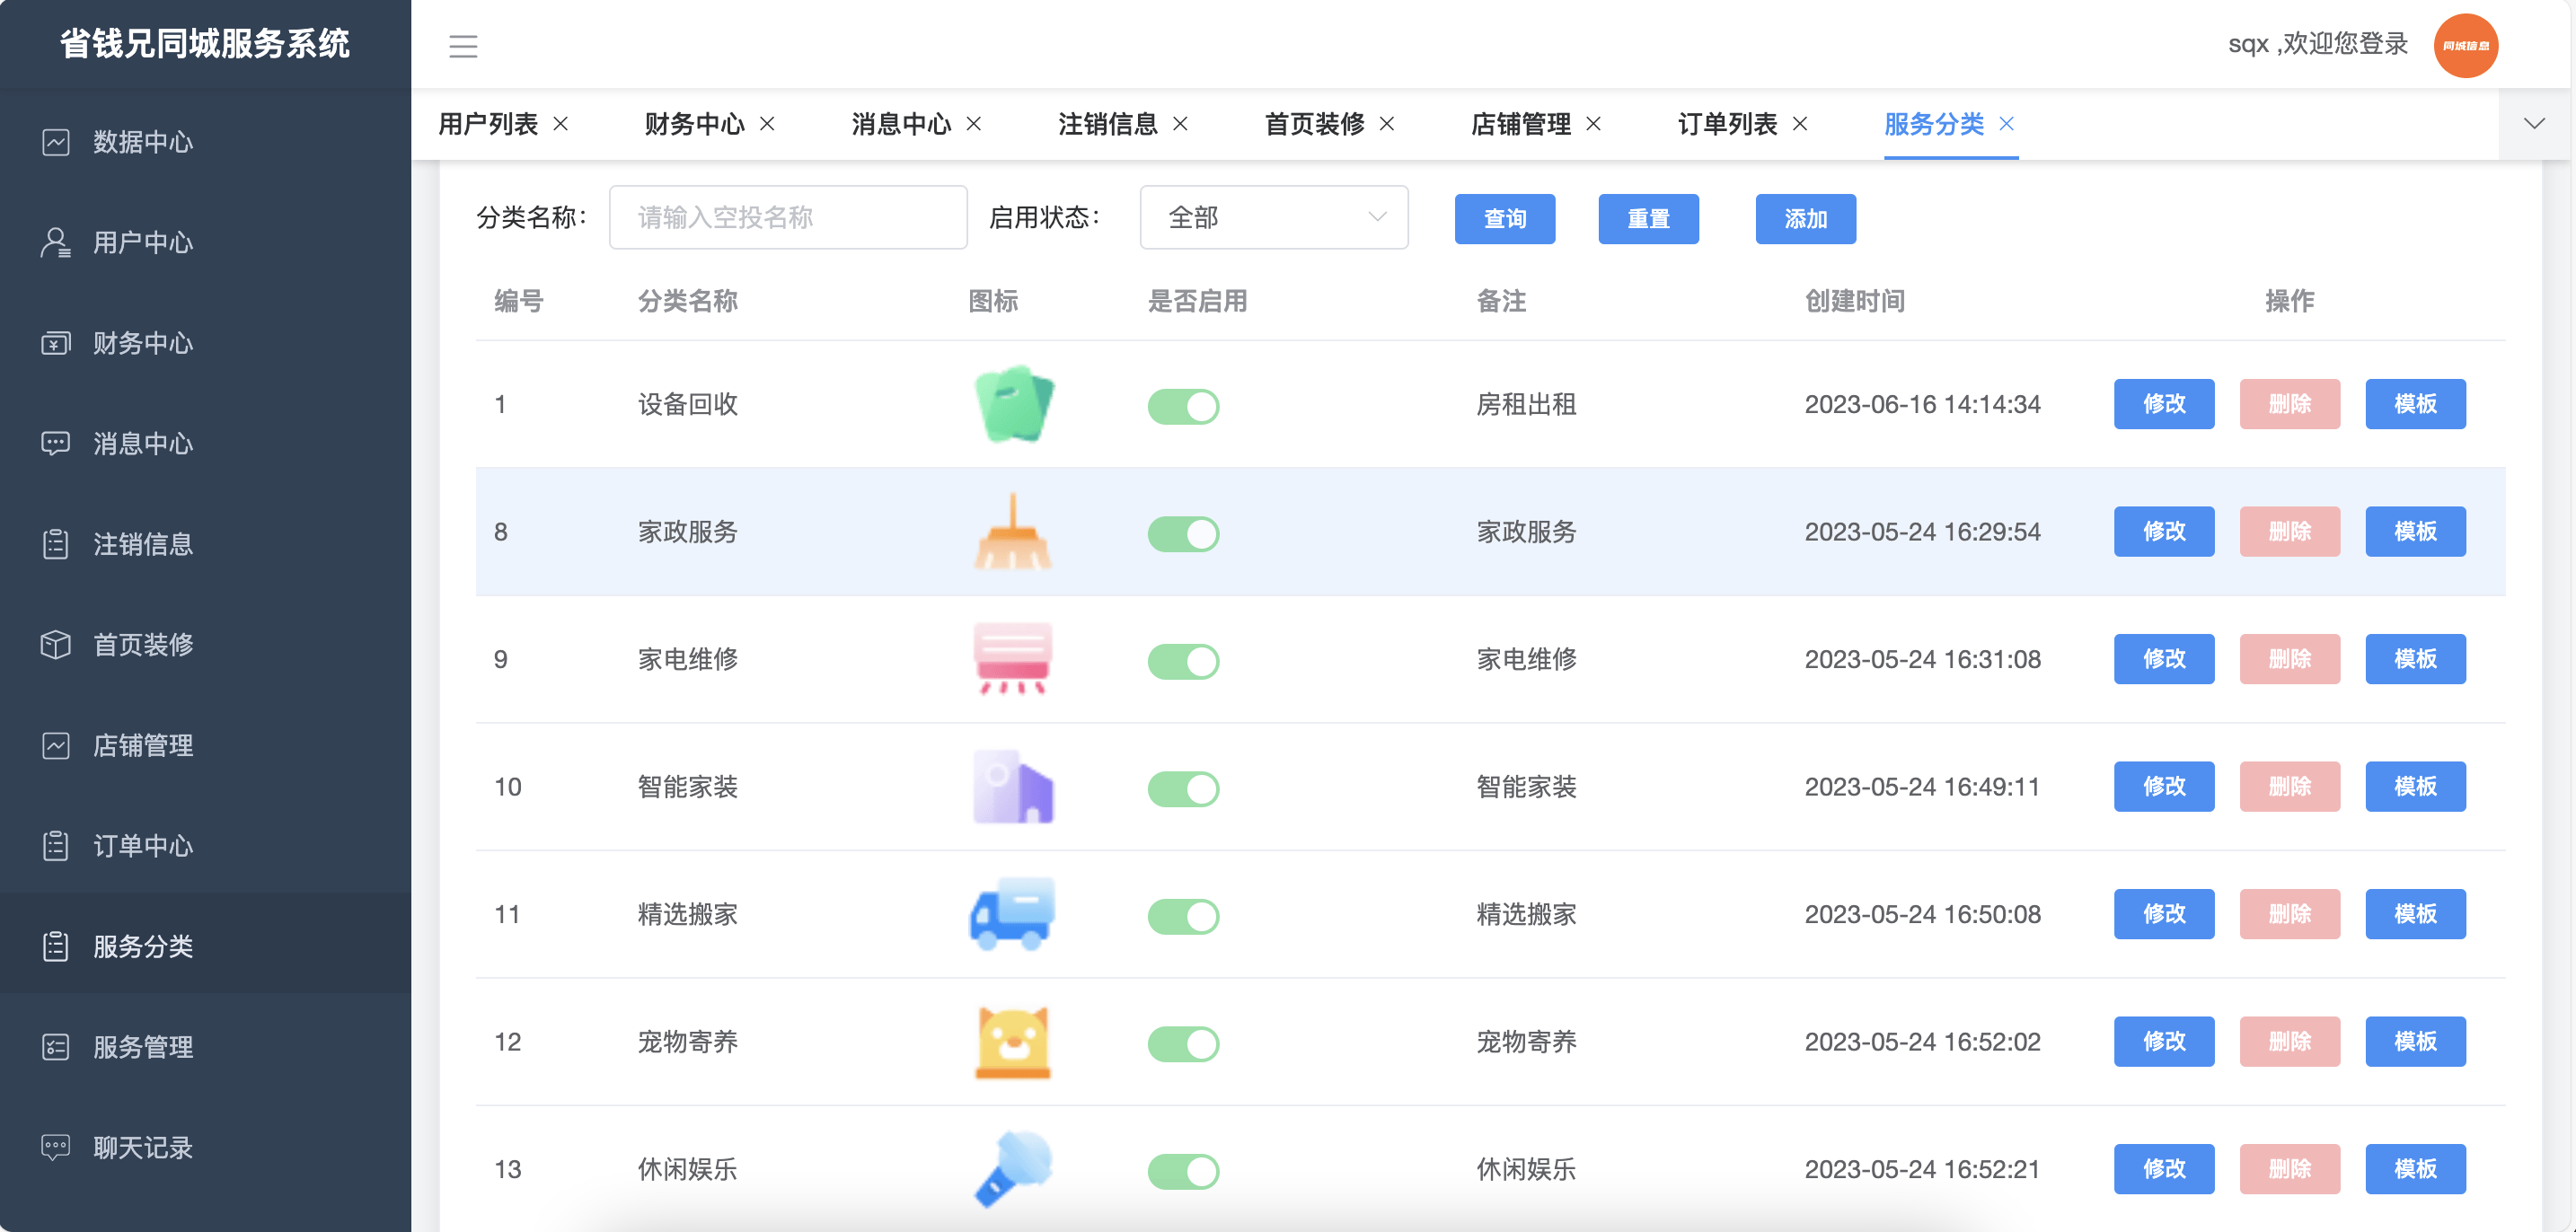Select 房租出租 remark cell
The height and width of the screenshot is (1232, 2576).
pos(1526,404)
